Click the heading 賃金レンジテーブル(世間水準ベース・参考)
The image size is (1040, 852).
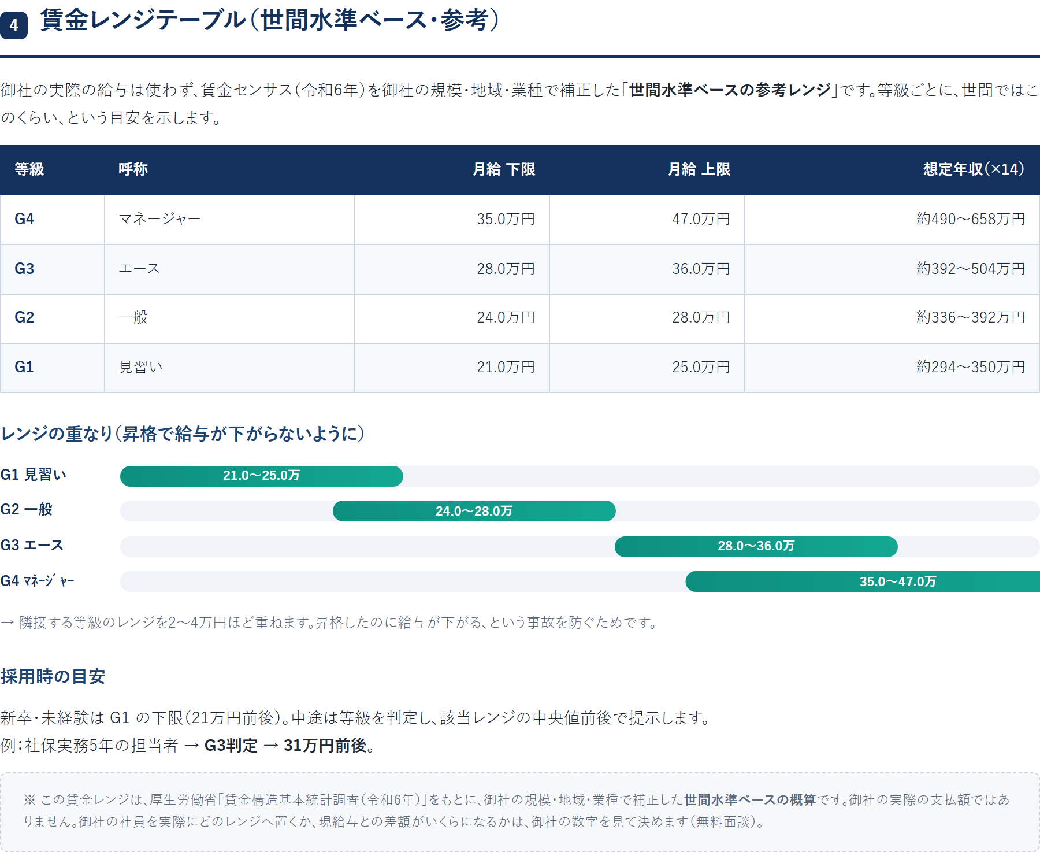(269, 20)
